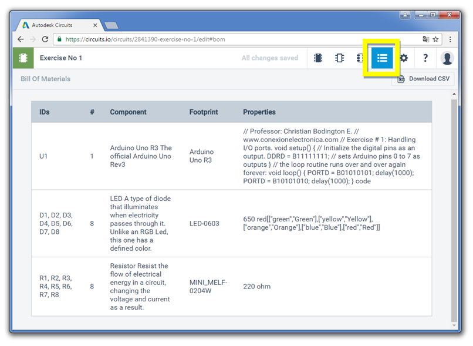Click the IDs column header
This screenshot has height=346, width=473.
point(45,112)
